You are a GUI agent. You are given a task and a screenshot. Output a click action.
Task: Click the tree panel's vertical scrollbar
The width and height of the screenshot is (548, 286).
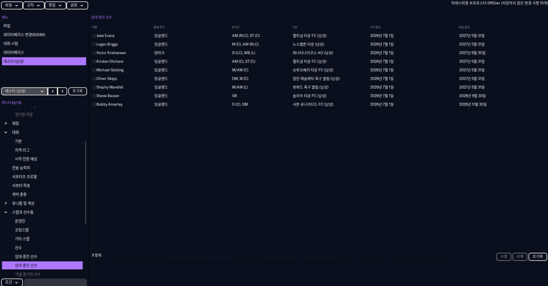tap(86, 182)
